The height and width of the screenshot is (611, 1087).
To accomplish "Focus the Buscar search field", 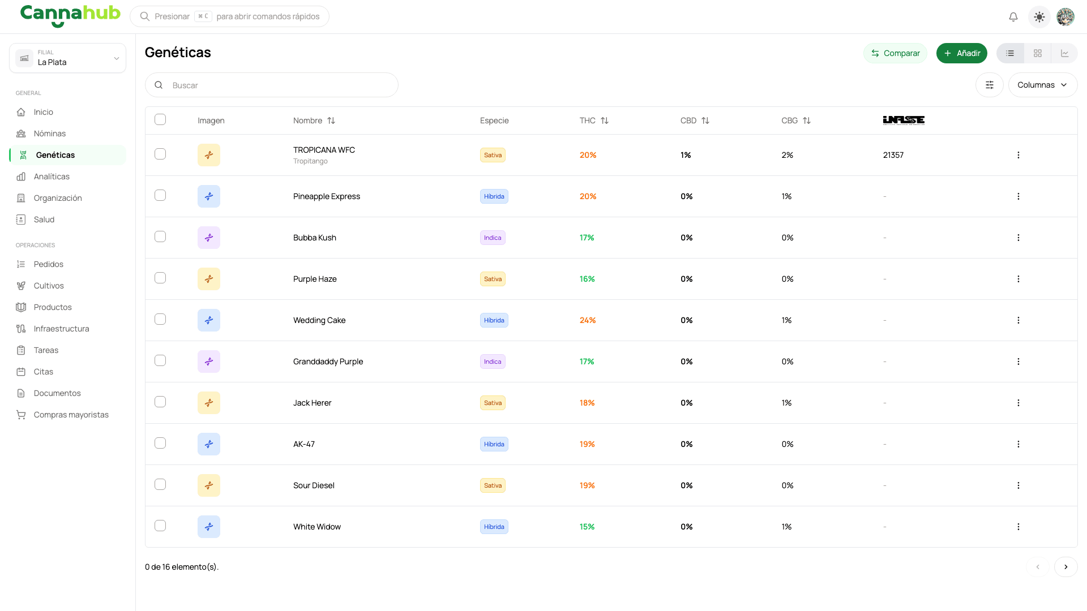I will [272, 85].
